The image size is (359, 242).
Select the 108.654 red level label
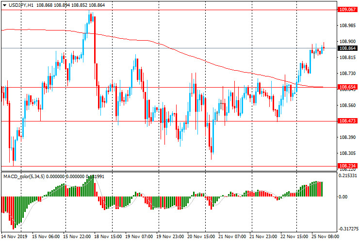coord(347,87)
